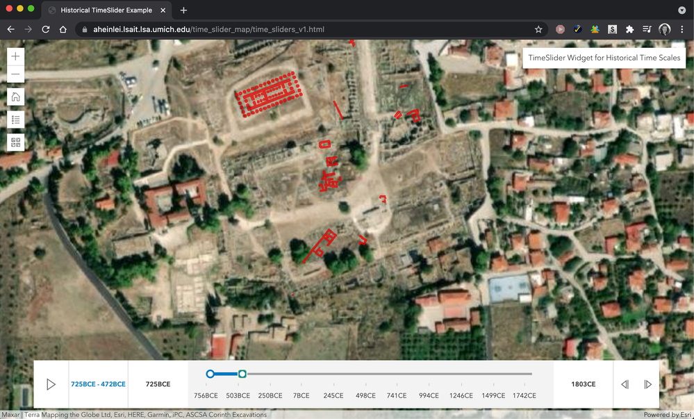The image size is (694, 419).
Task: Click the 1246CE tick on timeline
Action: [x=461, y=395]
